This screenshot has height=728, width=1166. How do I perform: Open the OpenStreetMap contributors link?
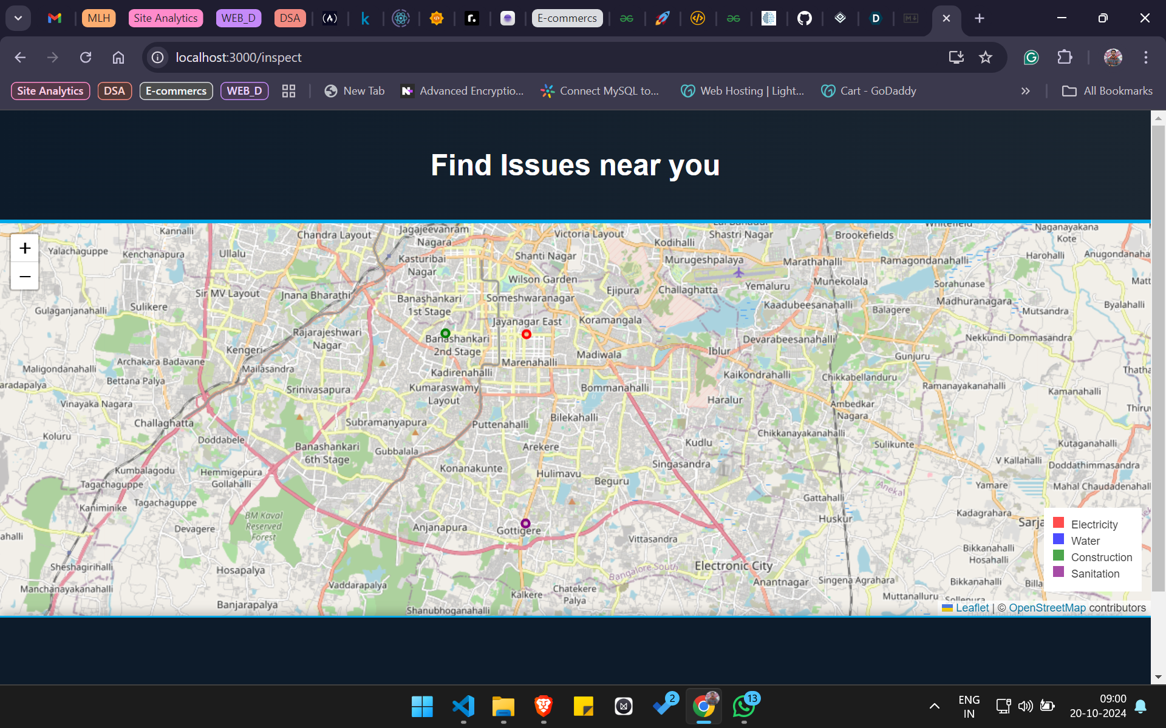(x=1046, y=608)
